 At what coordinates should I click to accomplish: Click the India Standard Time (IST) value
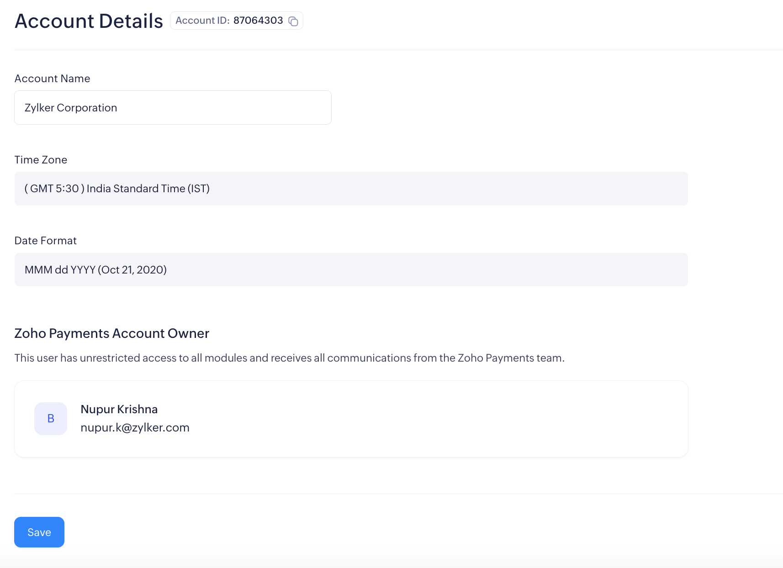(x=117, y=189)
